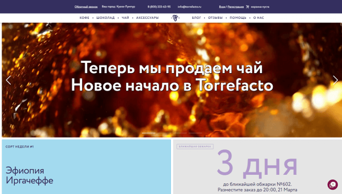The width and height of the screenshot is (342, 194).
Task: Click the Обратный звонок link
Action: pyautogui.click(x=86, y=7)
